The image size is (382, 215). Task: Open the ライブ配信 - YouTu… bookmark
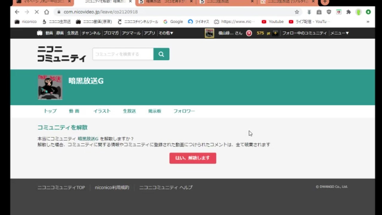310,21
